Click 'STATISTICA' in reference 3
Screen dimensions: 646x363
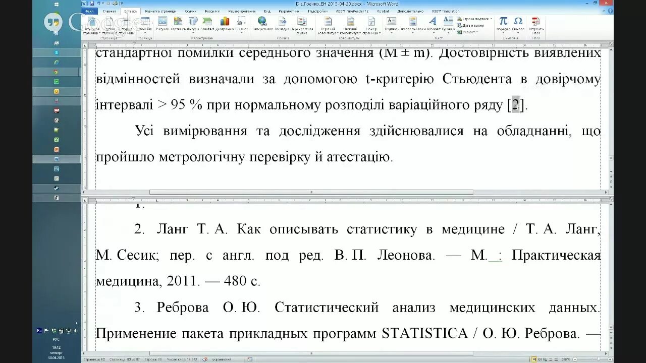(425, 334)
